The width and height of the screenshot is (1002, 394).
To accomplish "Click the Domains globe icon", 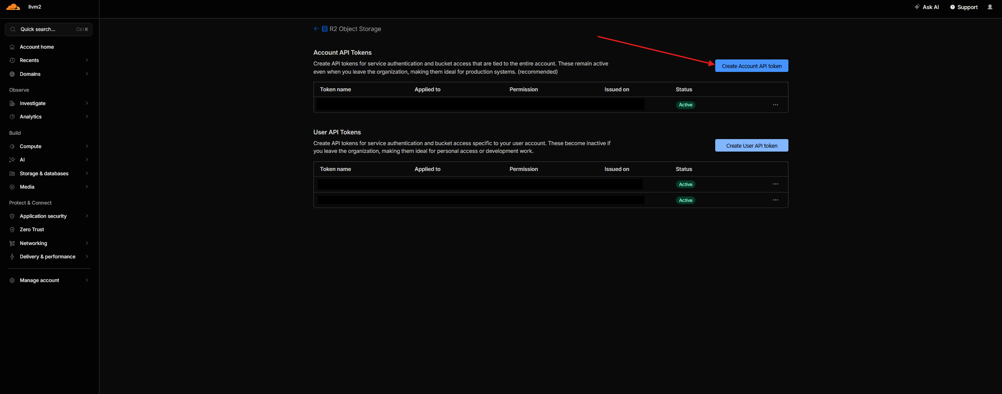I will [12, 74].
